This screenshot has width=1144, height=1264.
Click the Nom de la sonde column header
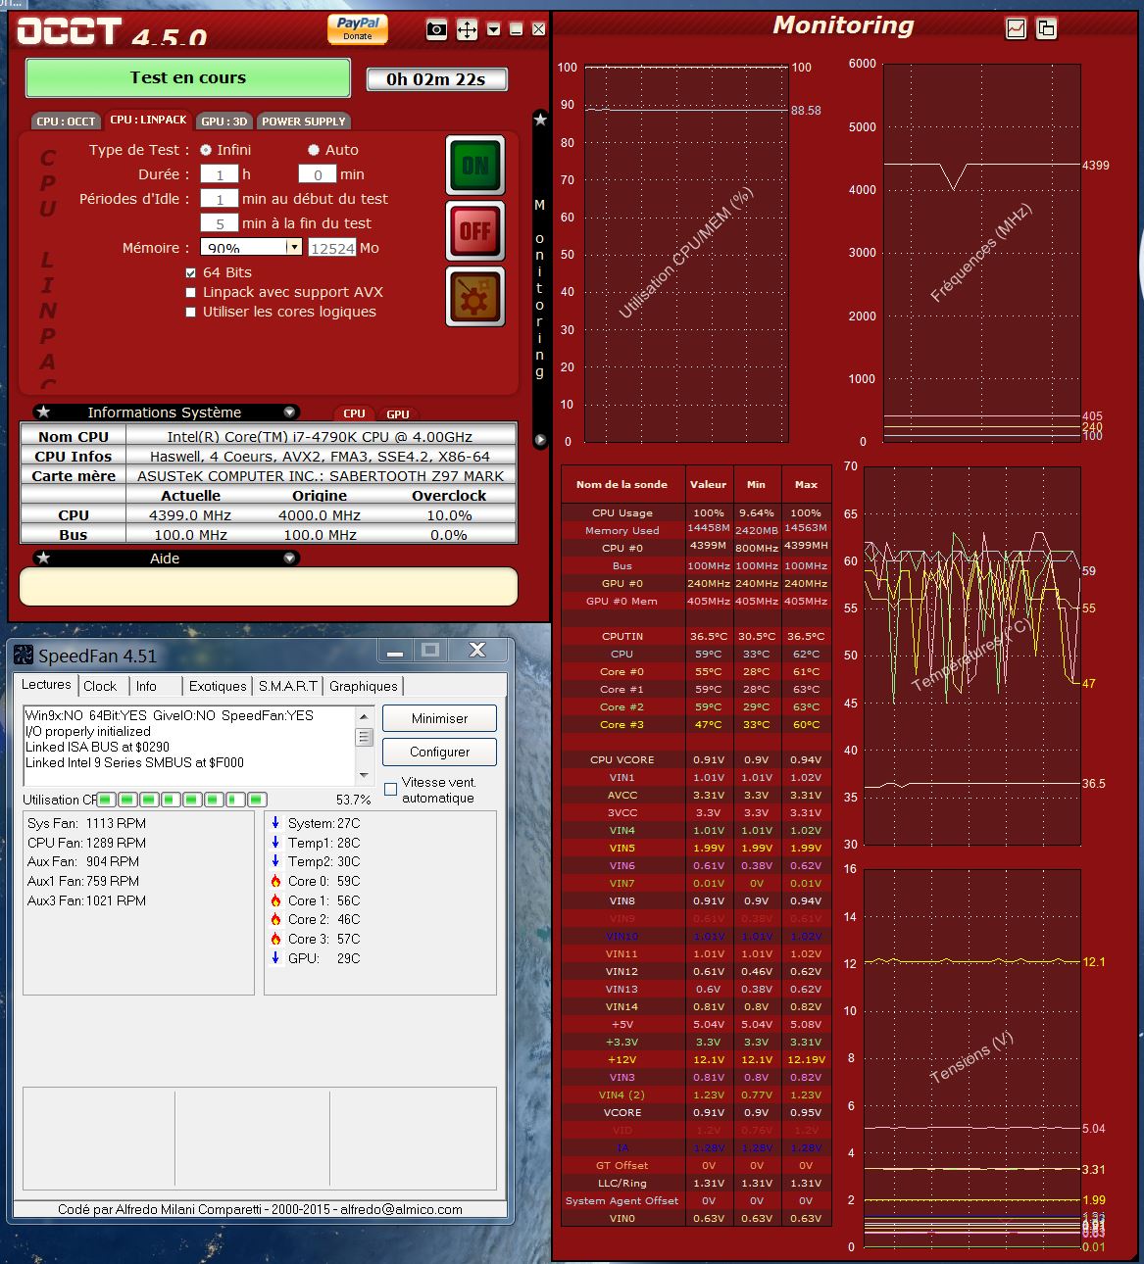coord(622,484)
